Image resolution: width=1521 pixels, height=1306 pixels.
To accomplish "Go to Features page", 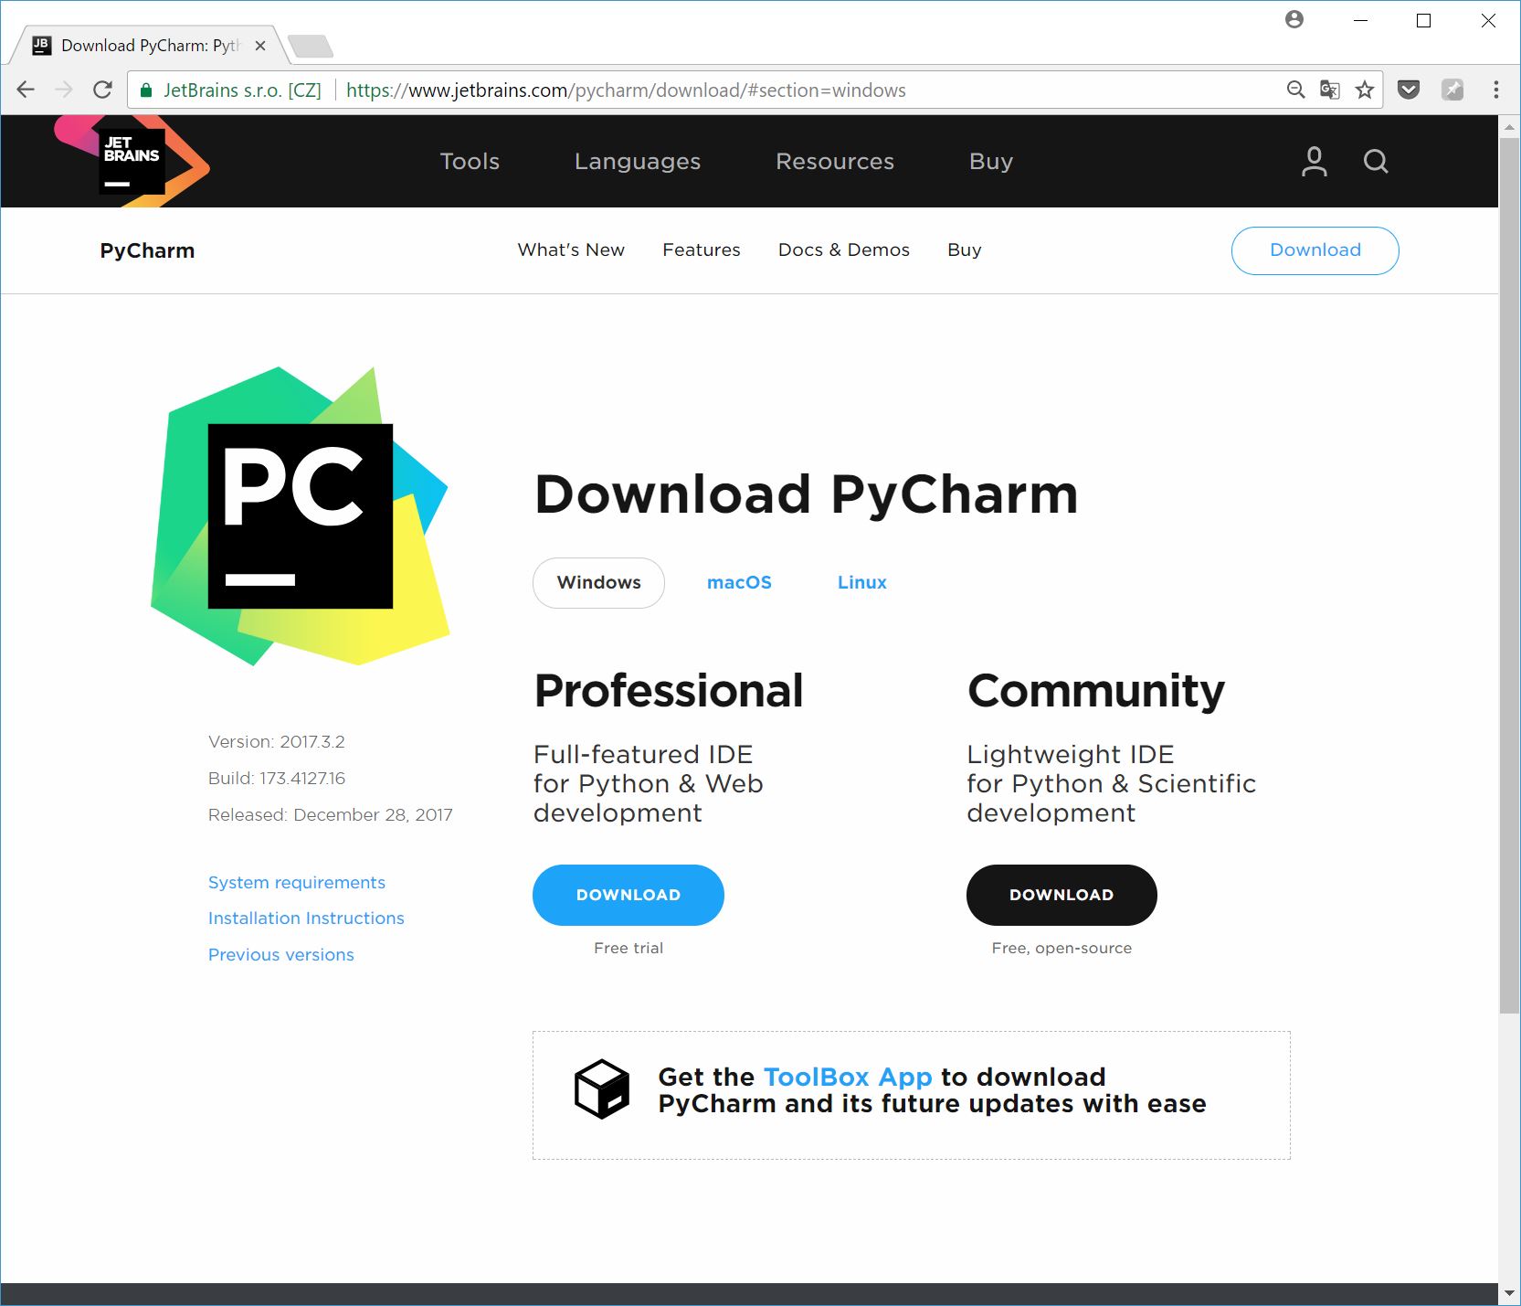I will point(702,250).
